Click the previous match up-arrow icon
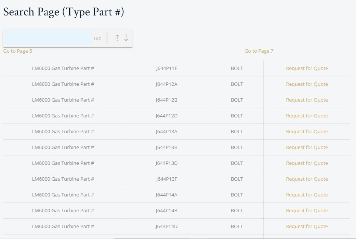The height and width of the screenshot is (239, 356). [x=117, y=38]
